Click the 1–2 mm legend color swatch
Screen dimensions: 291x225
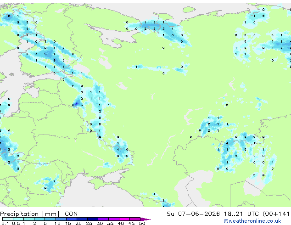point(29,219)
